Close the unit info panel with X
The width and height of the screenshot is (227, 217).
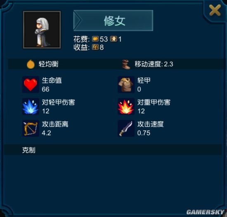tap(215, 10)
